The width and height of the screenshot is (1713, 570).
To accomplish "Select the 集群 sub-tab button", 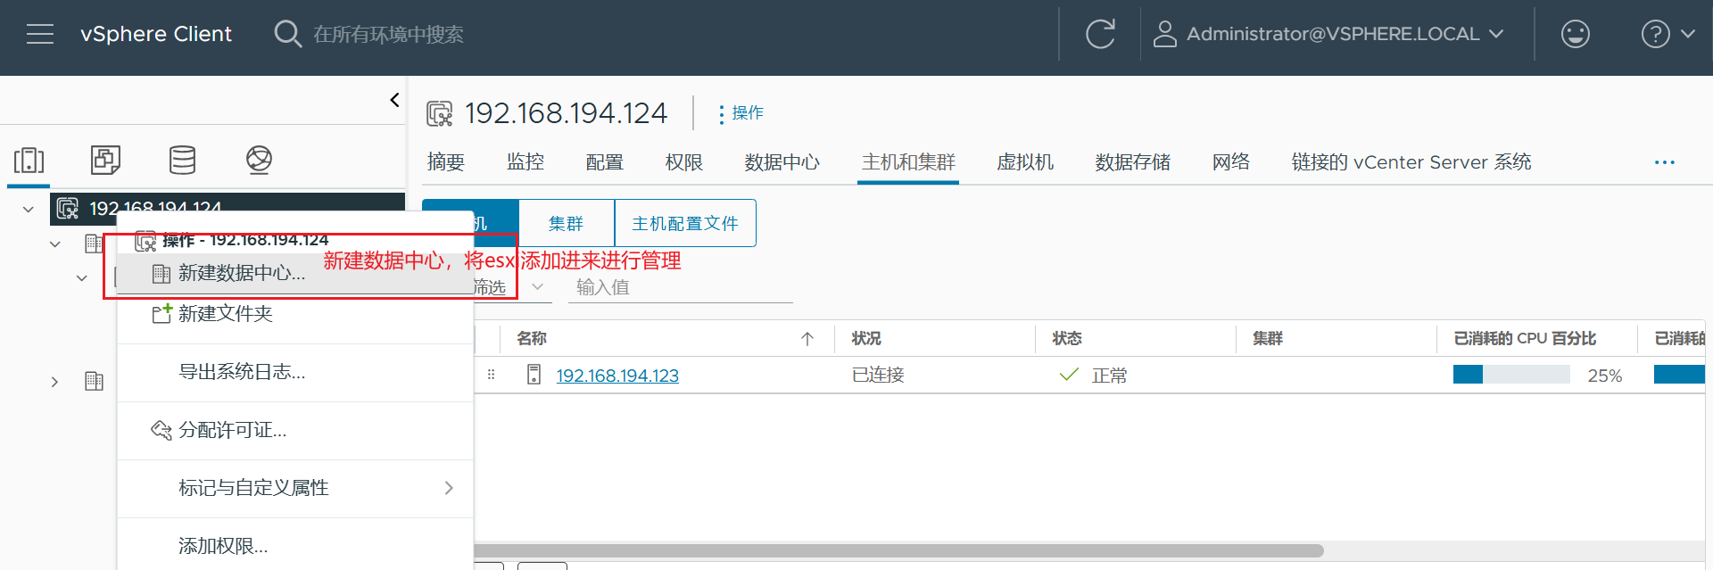I will click(x=567, y=223).
